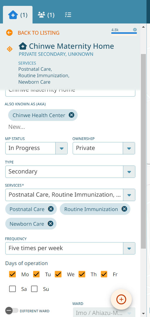Viewport: 150px width, 317px height.
Task: Click the round orange plus button
Action: click(x=121, y=299)
